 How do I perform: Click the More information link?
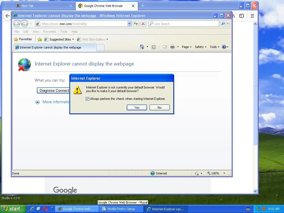[x=56, y=102]
